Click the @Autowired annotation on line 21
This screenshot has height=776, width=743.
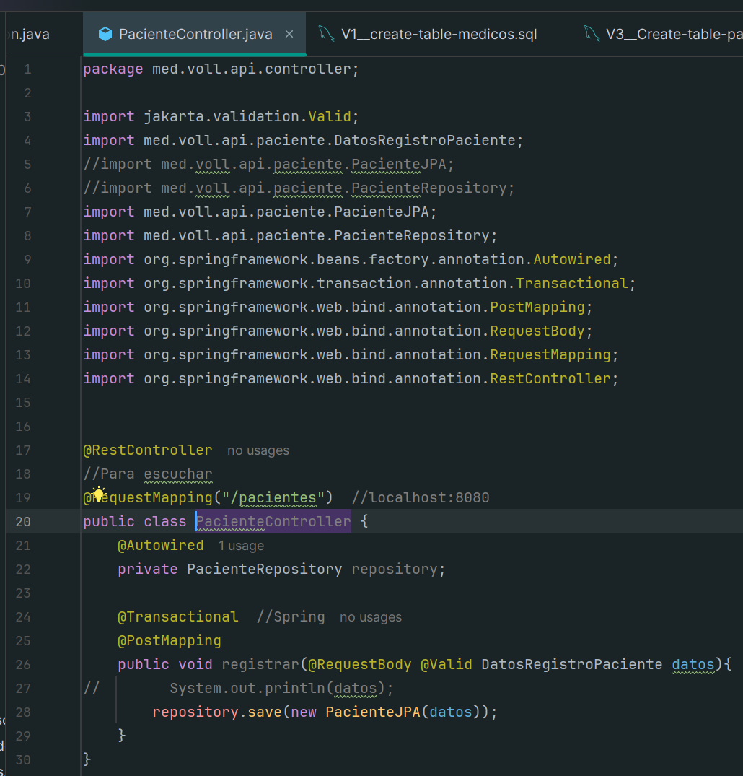coord(161,546)
